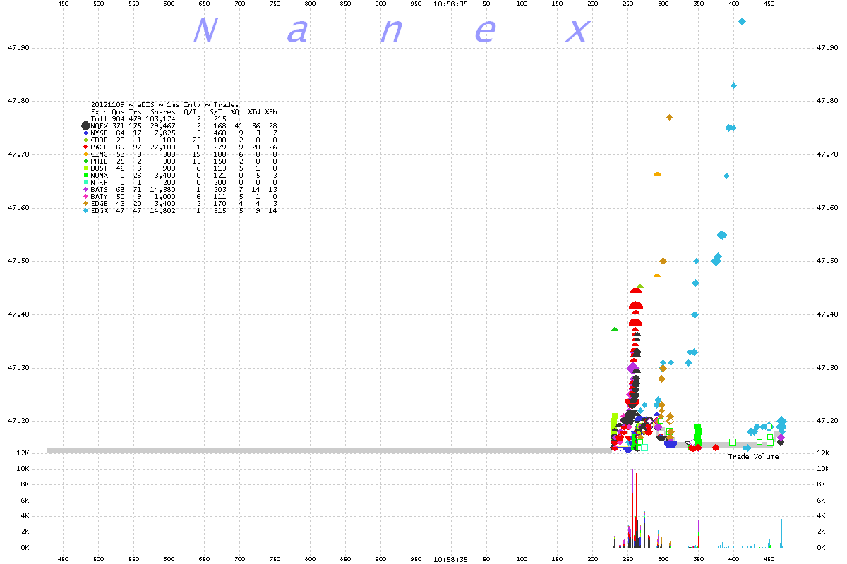The height and width of the screenshot is (564, 847).
Task: Click the tallest volume bar near 10K
Action: click(633, 508)
